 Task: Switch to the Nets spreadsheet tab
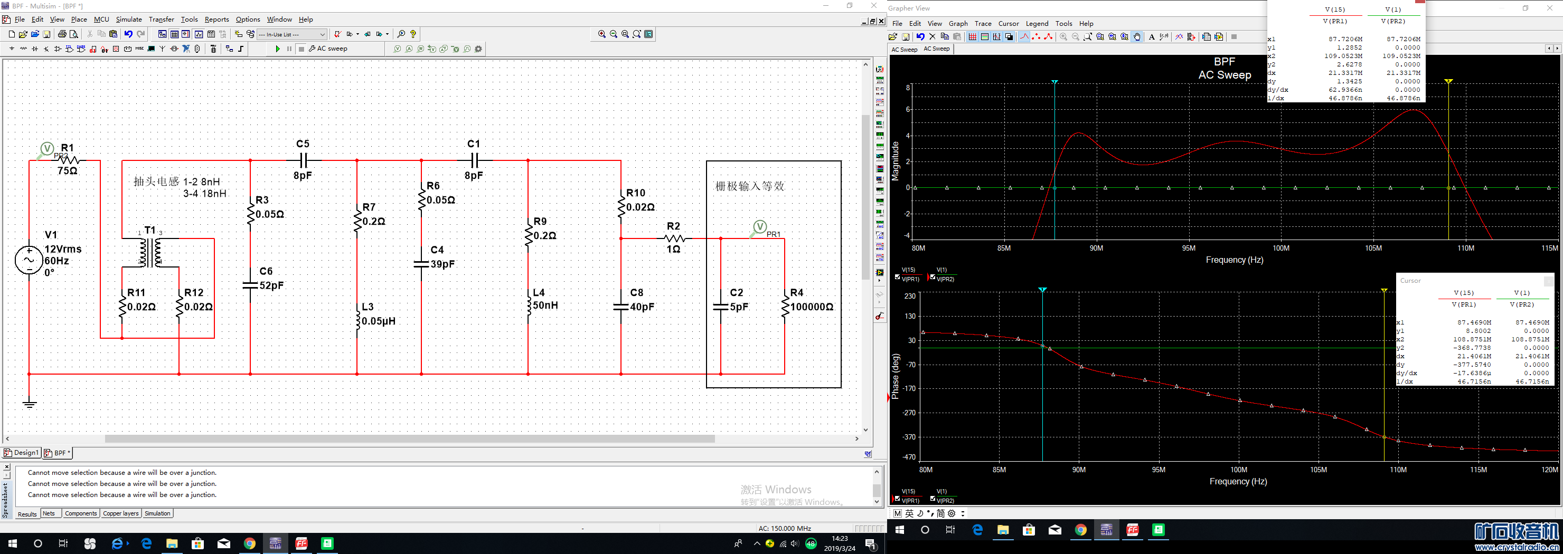point(49,513)
